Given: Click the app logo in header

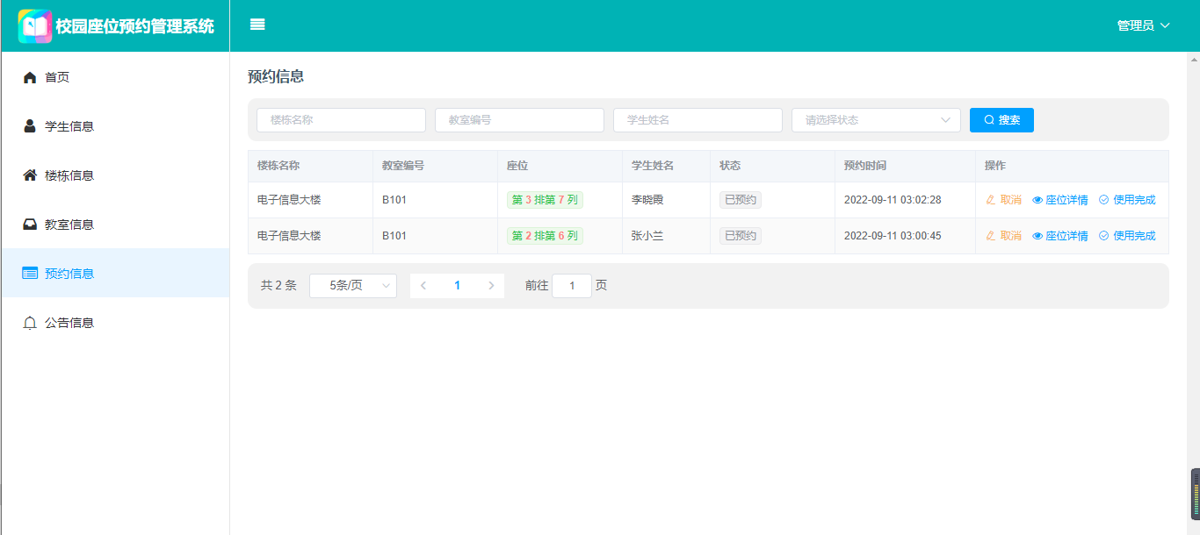Looking at the screenshot, I should [x=35, y=26].
